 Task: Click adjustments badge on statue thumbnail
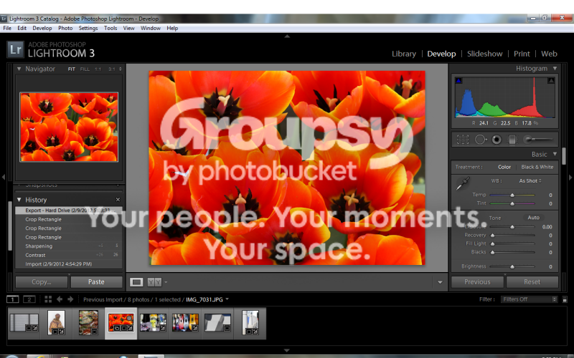[x=61, y=332]
